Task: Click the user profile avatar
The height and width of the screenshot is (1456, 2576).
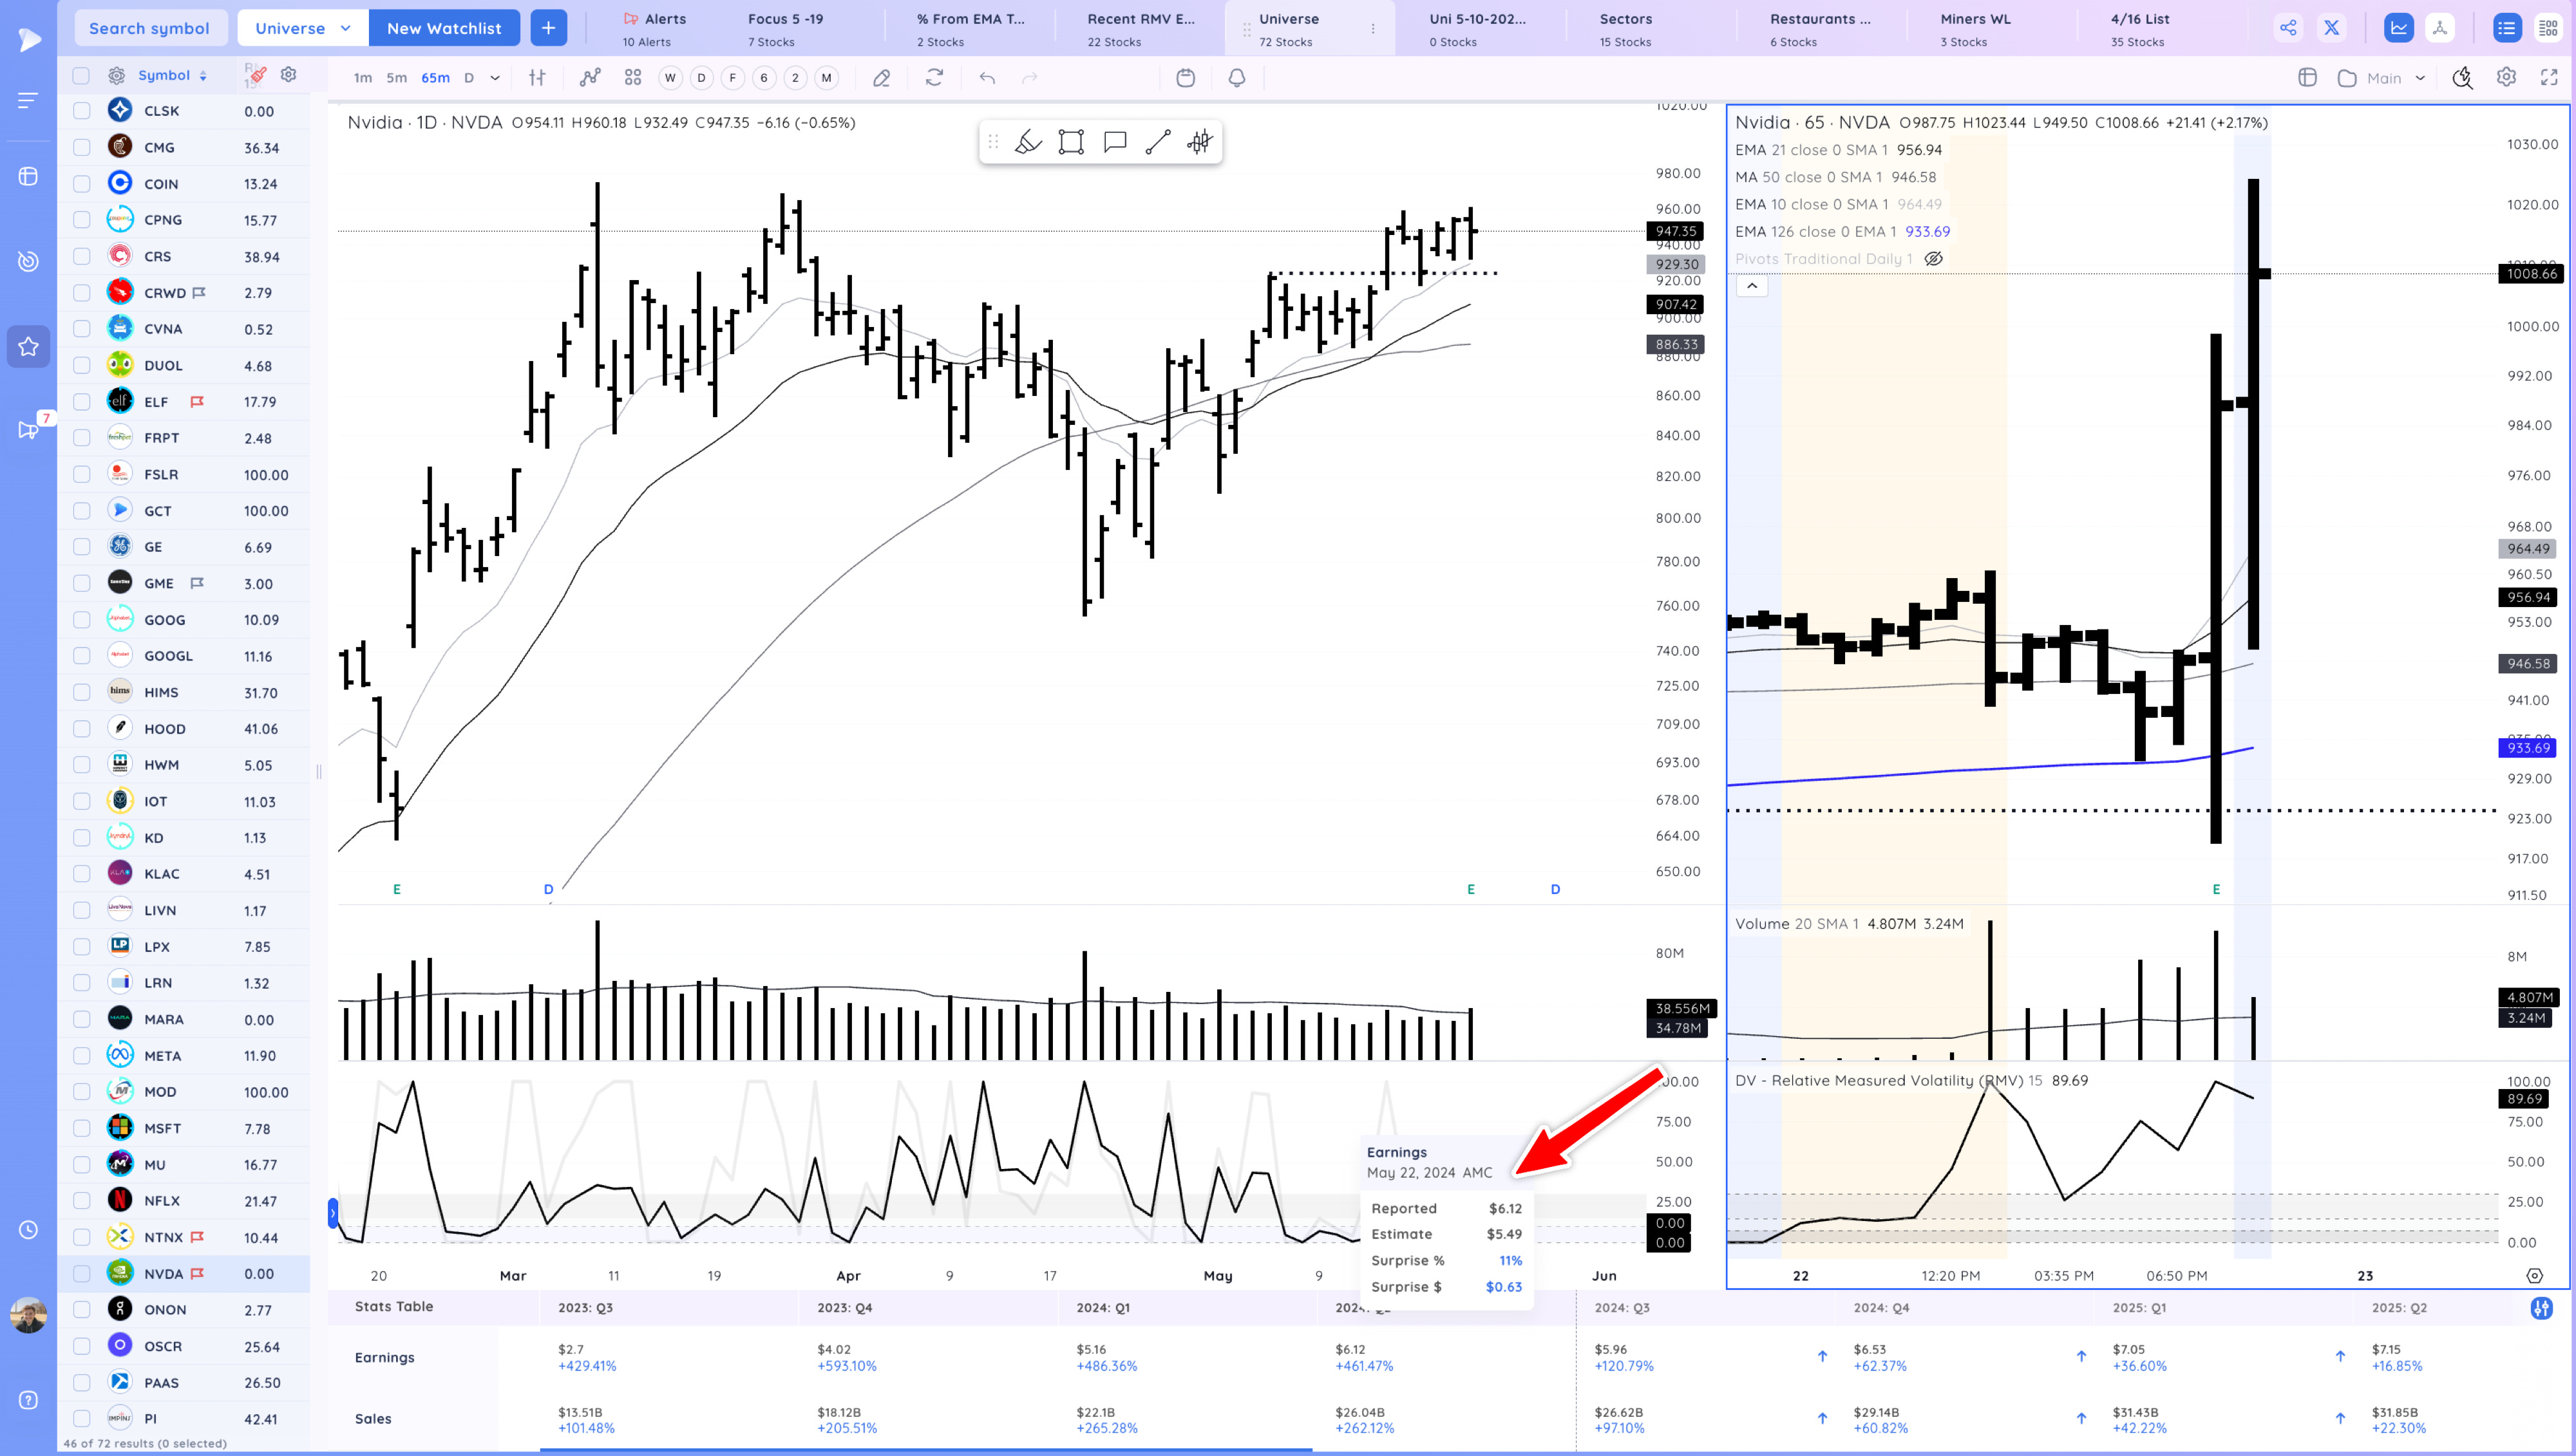Action: 28,1315
